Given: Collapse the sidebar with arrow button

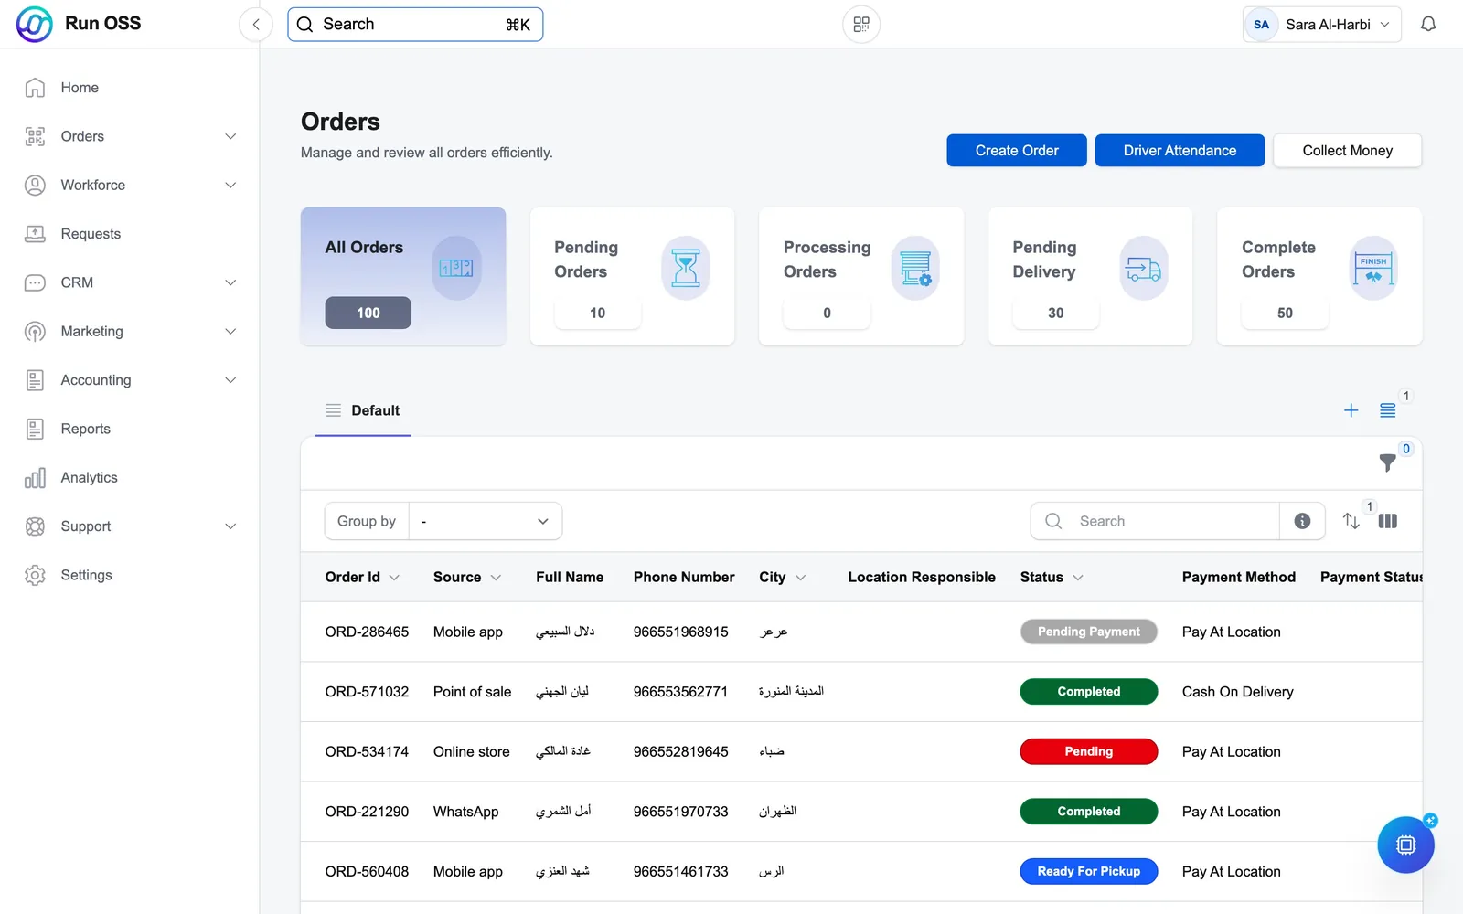Looking at the screenshot, I should click(x=256, y=25).
